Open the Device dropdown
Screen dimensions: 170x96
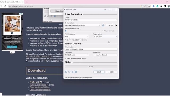[x=91, y=20]
